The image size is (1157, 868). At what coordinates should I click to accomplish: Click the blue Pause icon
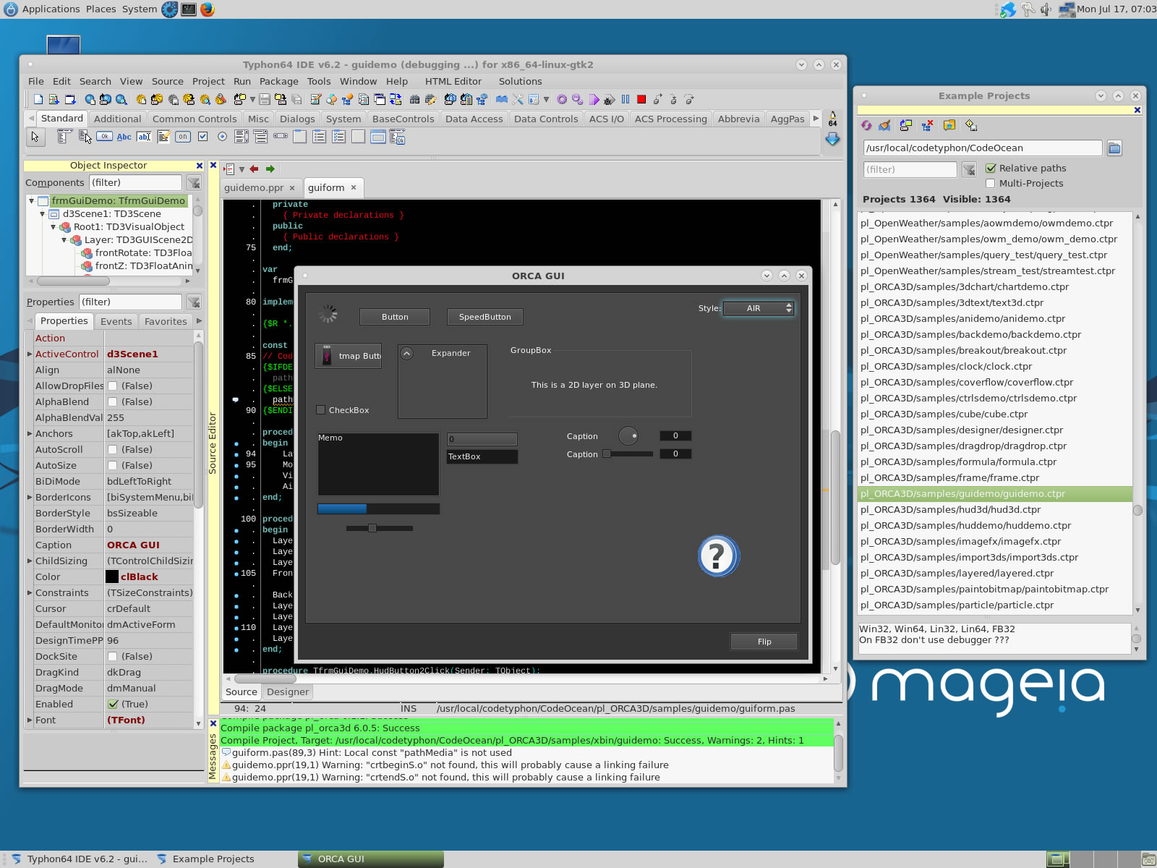[626, 100]
